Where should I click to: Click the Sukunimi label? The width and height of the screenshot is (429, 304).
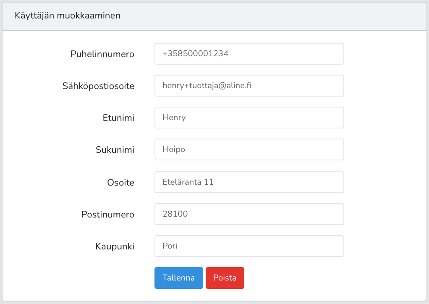(115, 149)
